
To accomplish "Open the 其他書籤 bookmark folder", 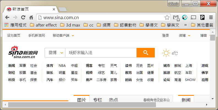I will [202, 25].
